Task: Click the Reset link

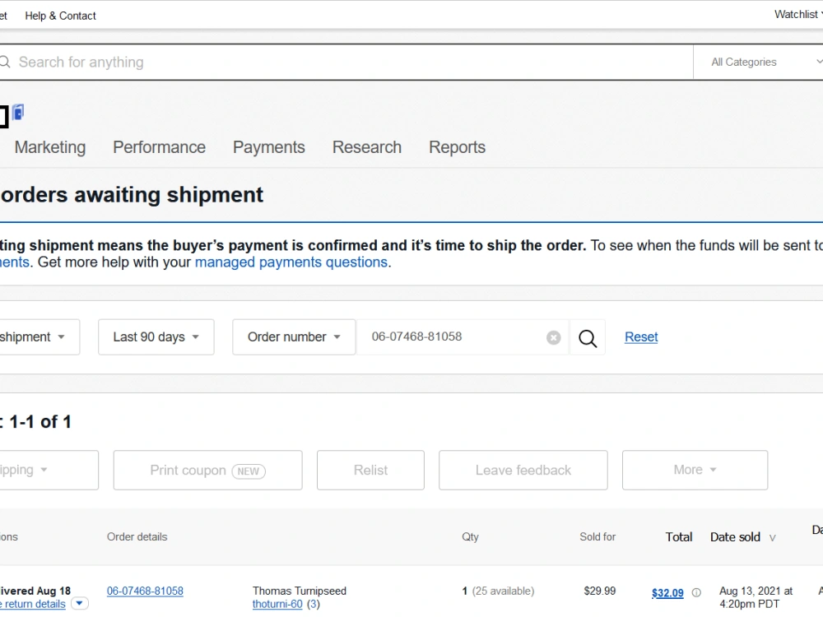Action: click(641, 336)
